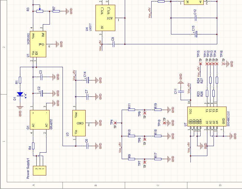Click the D1 LED diode symbol
This screenshot has height=189, width=242.
[x=20, y=94]
